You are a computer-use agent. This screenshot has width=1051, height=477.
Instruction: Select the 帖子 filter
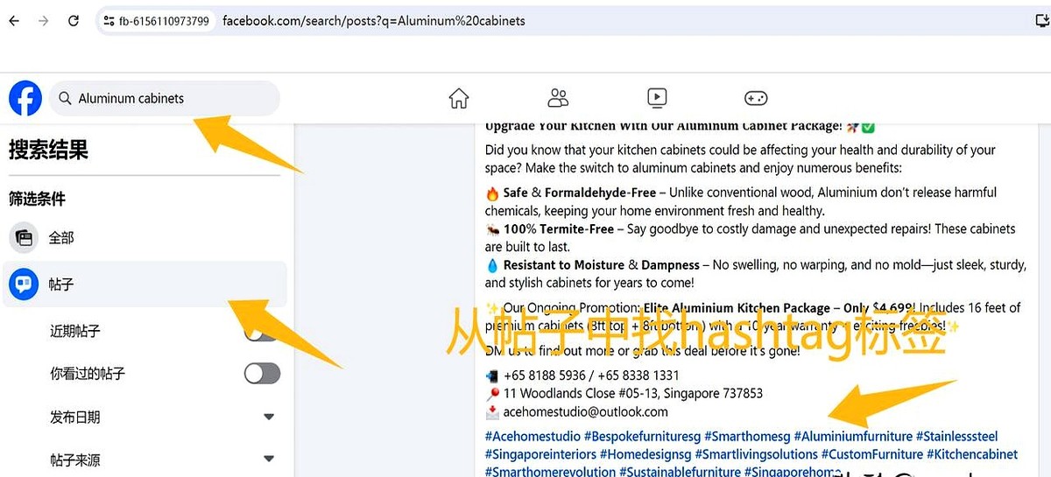click(x=145, y=284)
